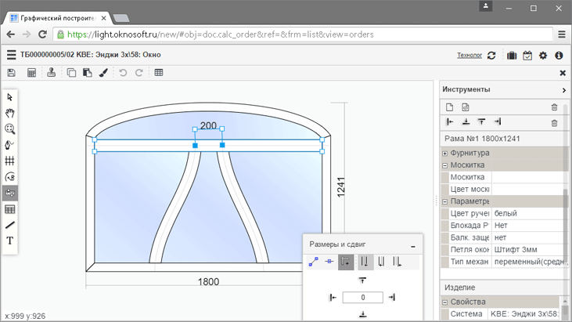The image size is (572, 322).
Task: Collapse the Москитка group
Action: coord(444,165)
